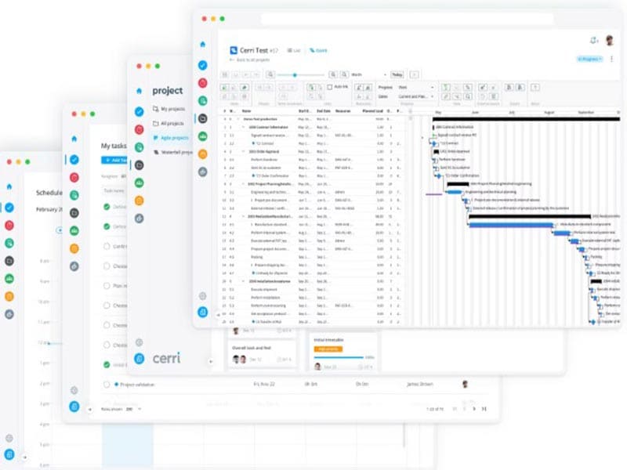Click the zoom-in magnifier in the Gantt toolbar
This screenshot has width=627, height=470.
pos(335,74)
